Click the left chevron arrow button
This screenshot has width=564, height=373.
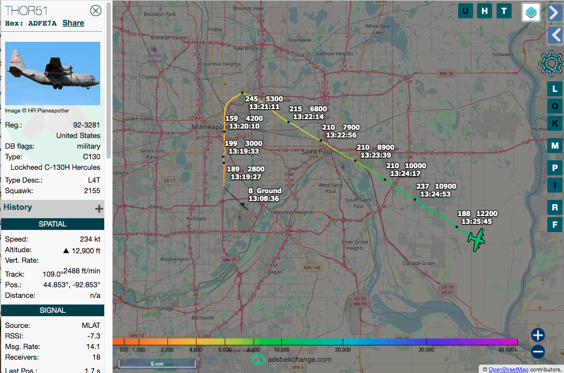coord(556,35)
